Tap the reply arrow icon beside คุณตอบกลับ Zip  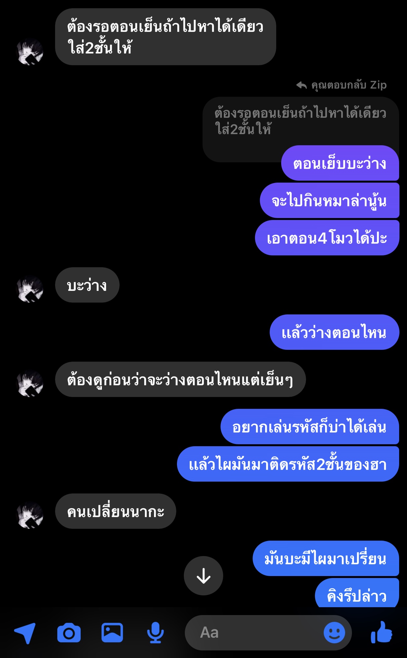pos(301,85)
